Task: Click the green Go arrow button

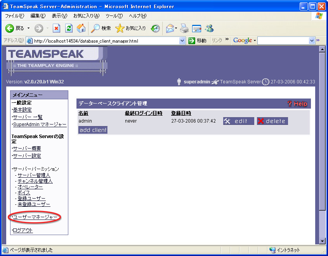Action: pos(192,41)
